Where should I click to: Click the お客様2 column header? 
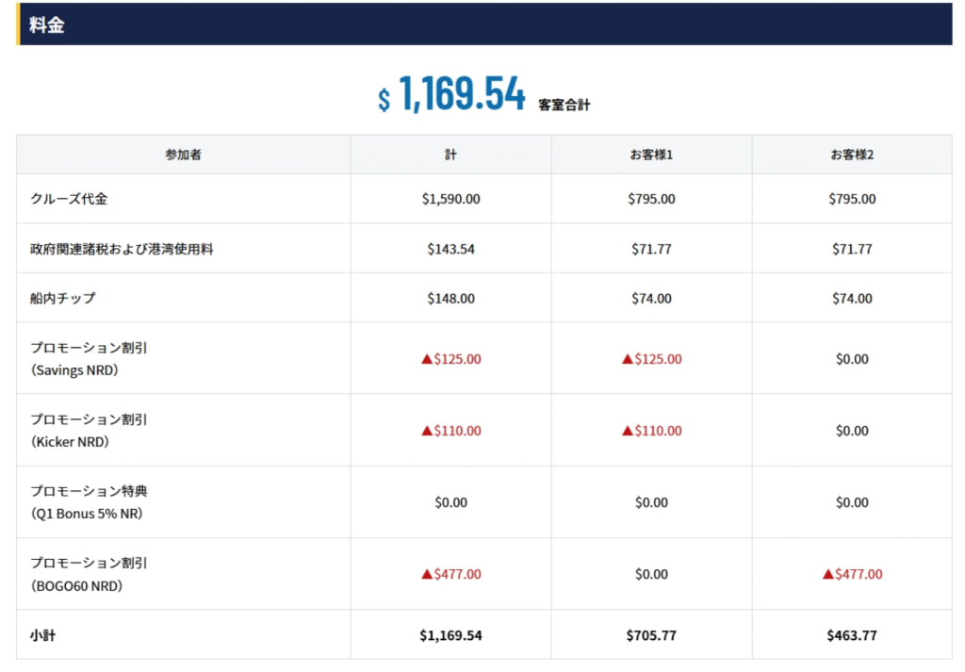coord(852,155)
